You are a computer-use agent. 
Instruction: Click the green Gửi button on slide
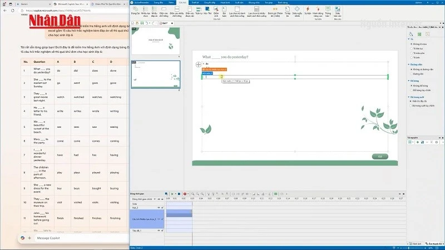tap(380, 157)
